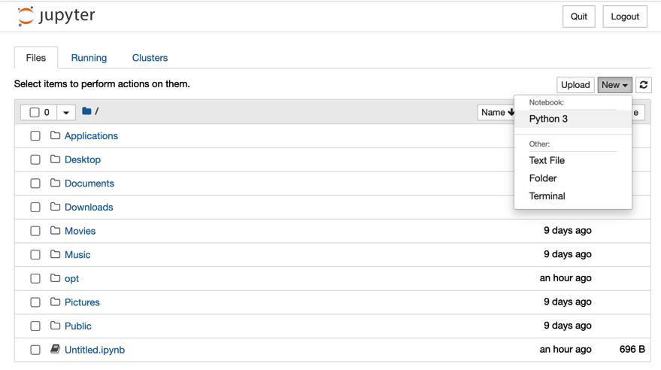
Task: Click the folder icon next to Movies
Action: click(55, 231)
